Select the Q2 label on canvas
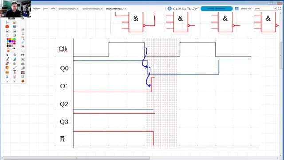The height and width of the screenshot is (160, 284). (x=64, y=104)
